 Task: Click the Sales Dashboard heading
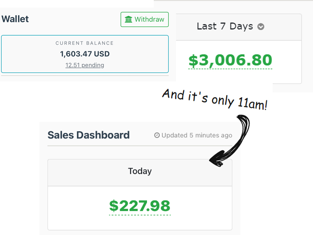point(88,135)
